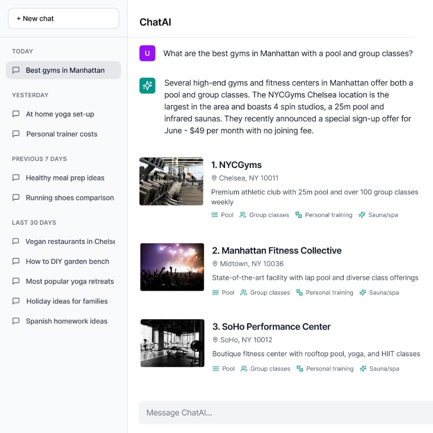Click the green ChatAI sparkle avatar
Image resolution: width=433 pixels, height=433 pixels.
coord(147,86)
